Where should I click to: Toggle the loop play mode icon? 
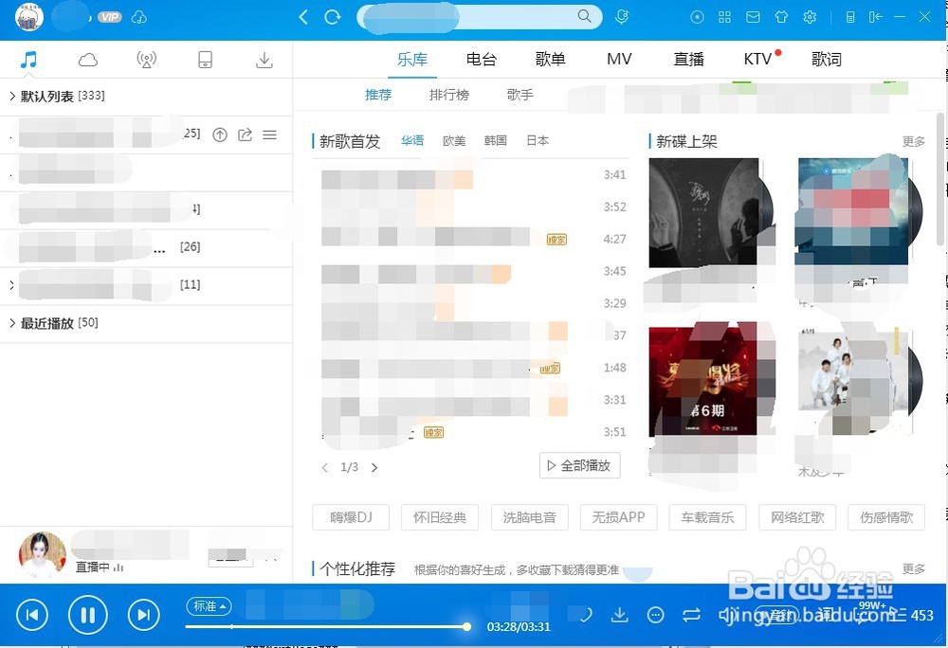point(691,615)
